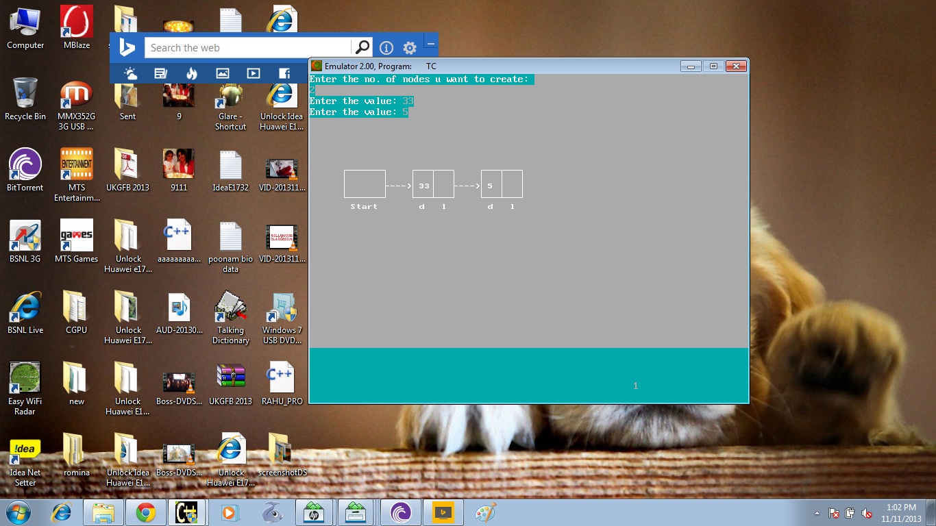Image resolution: width=936 pixels, height=526 pixels.
Task: Select the CGPU folder
Action: pos(77,313)
